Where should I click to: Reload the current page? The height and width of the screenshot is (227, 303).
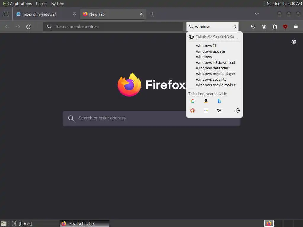[x=28, y=27]
